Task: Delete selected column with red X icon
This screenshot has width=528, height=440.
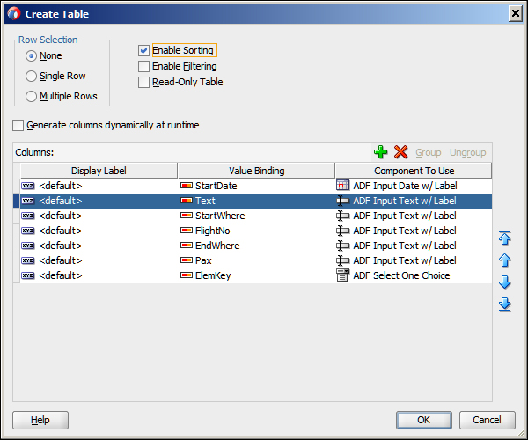Action: [x=400, y=152]
